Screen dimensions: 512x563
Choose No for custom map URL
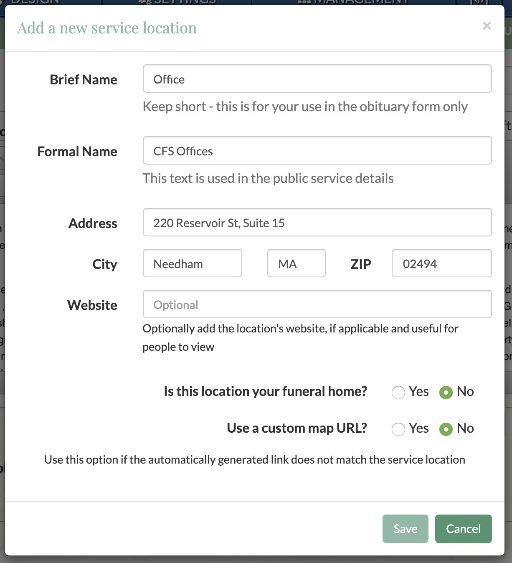446,429
